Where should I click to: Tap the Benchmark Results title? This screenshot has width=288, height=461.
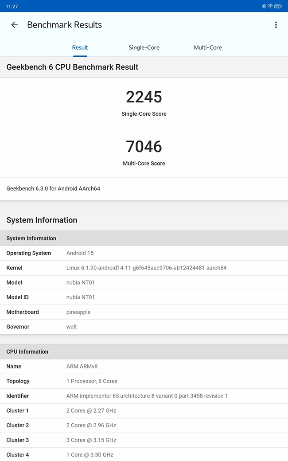tap(64, 25)
